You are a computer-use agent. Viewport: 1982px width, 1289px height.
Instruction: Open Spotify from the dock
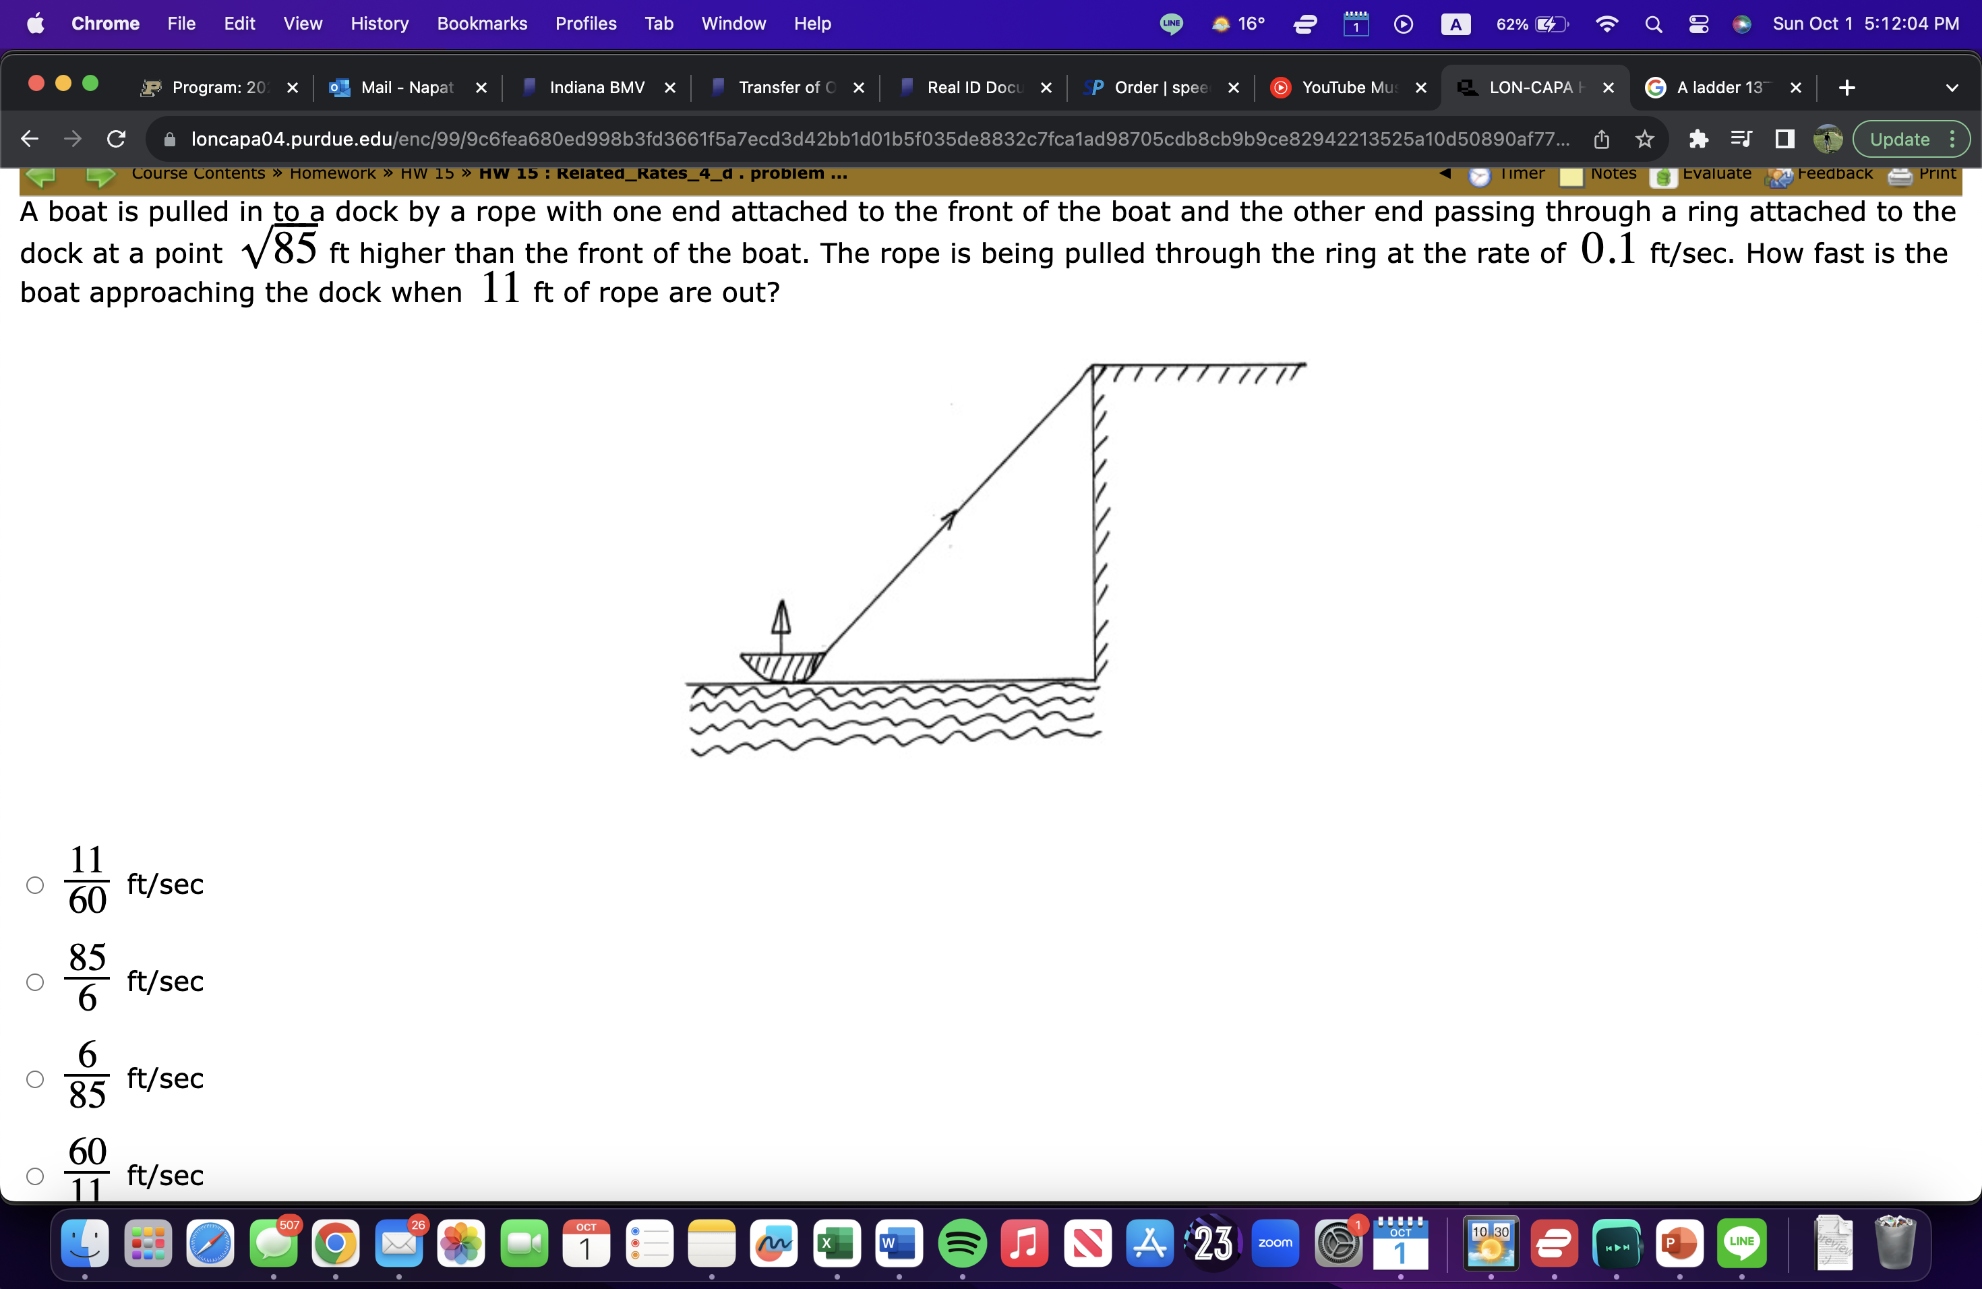click(962, 1243)
